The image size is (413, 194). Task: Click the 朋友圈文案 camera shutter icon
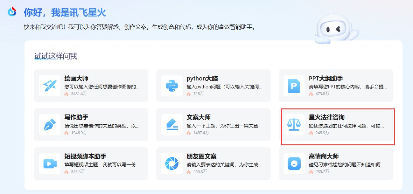(172, 163)
